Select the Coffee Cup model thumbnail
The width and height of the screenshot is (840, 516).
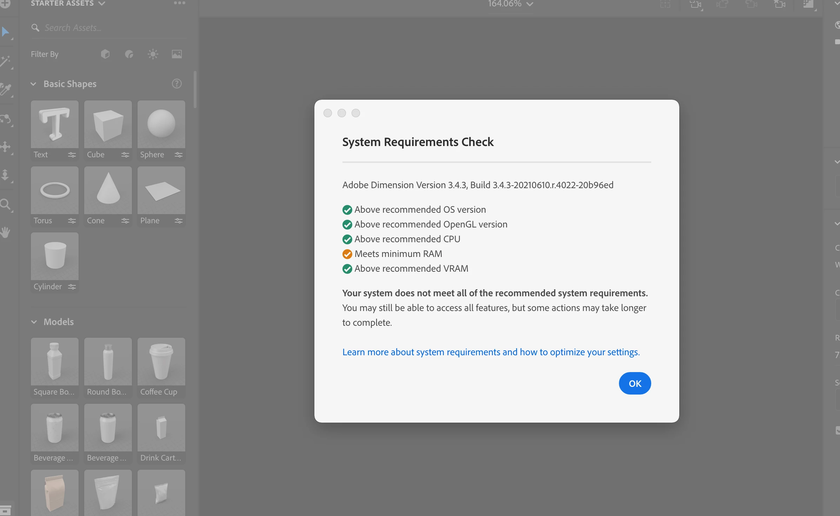[161, 362]
